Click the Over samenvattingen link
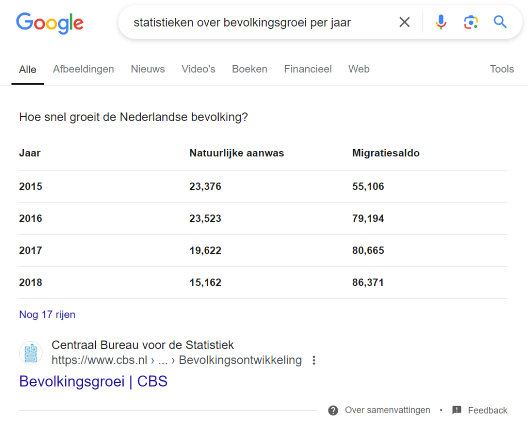The width and height of the screenshot is (528, 421). [387, 410]
